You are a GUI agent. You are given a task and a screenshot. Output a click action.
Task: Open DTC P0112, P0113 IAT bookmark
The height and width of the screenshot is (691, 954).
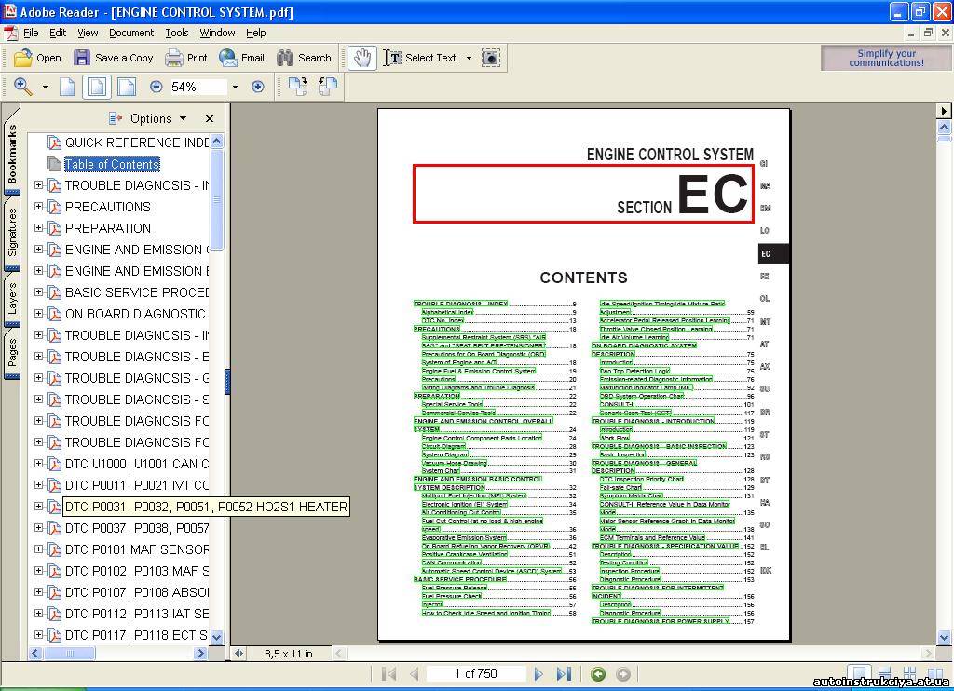[x=136, y=613]
